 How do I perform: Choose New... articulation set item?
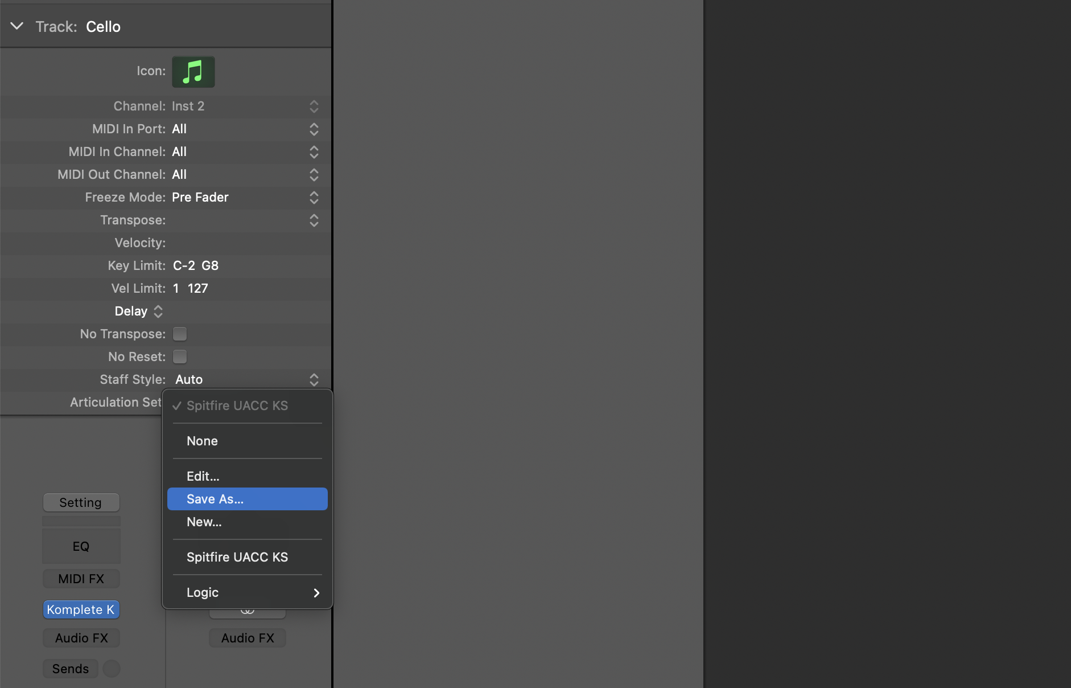pyautogui.click(x=248, y=522)
